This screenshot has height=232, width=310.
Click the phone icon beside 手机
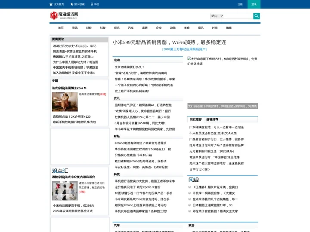click(92, 4)
